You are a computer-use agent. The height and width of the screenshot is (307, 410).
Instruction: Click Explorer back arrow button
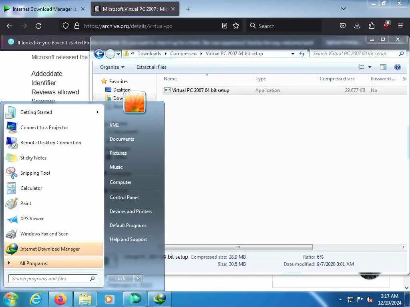[x=99, y=54]
